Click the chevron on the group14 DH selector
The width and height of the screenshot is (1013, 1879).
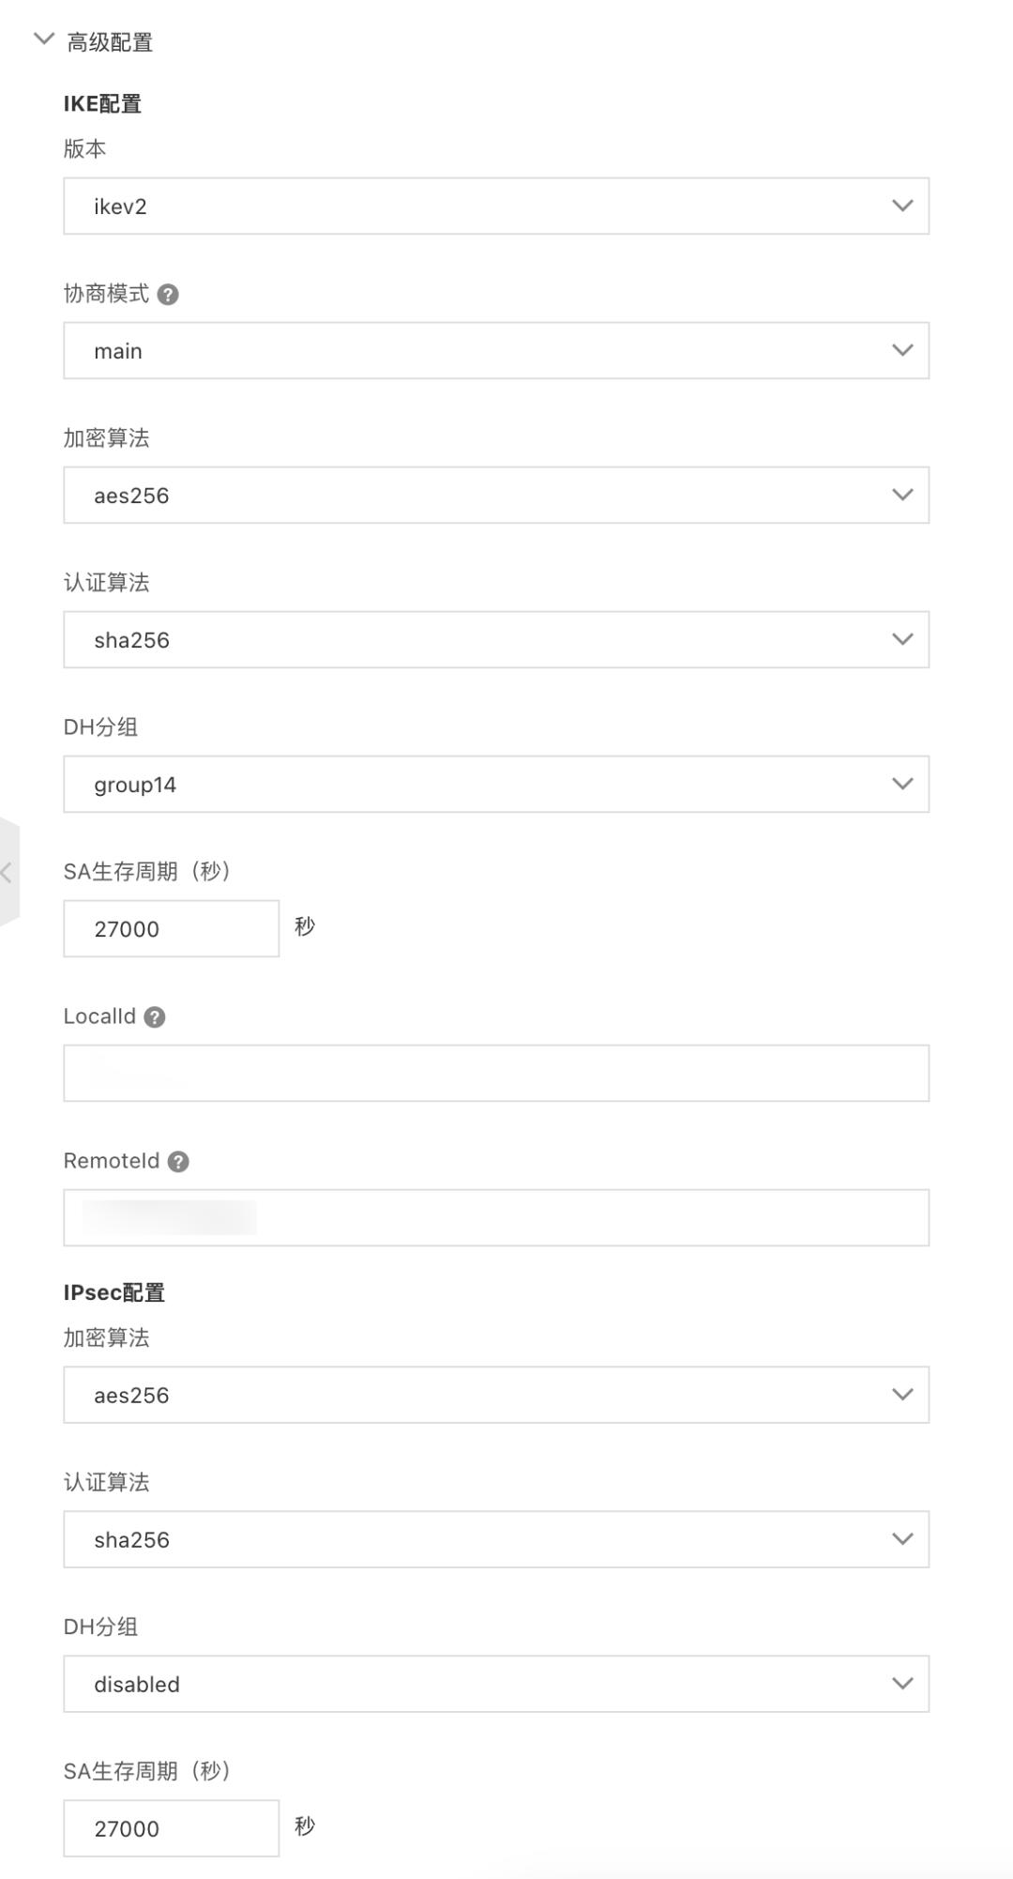tap(901, 784)
